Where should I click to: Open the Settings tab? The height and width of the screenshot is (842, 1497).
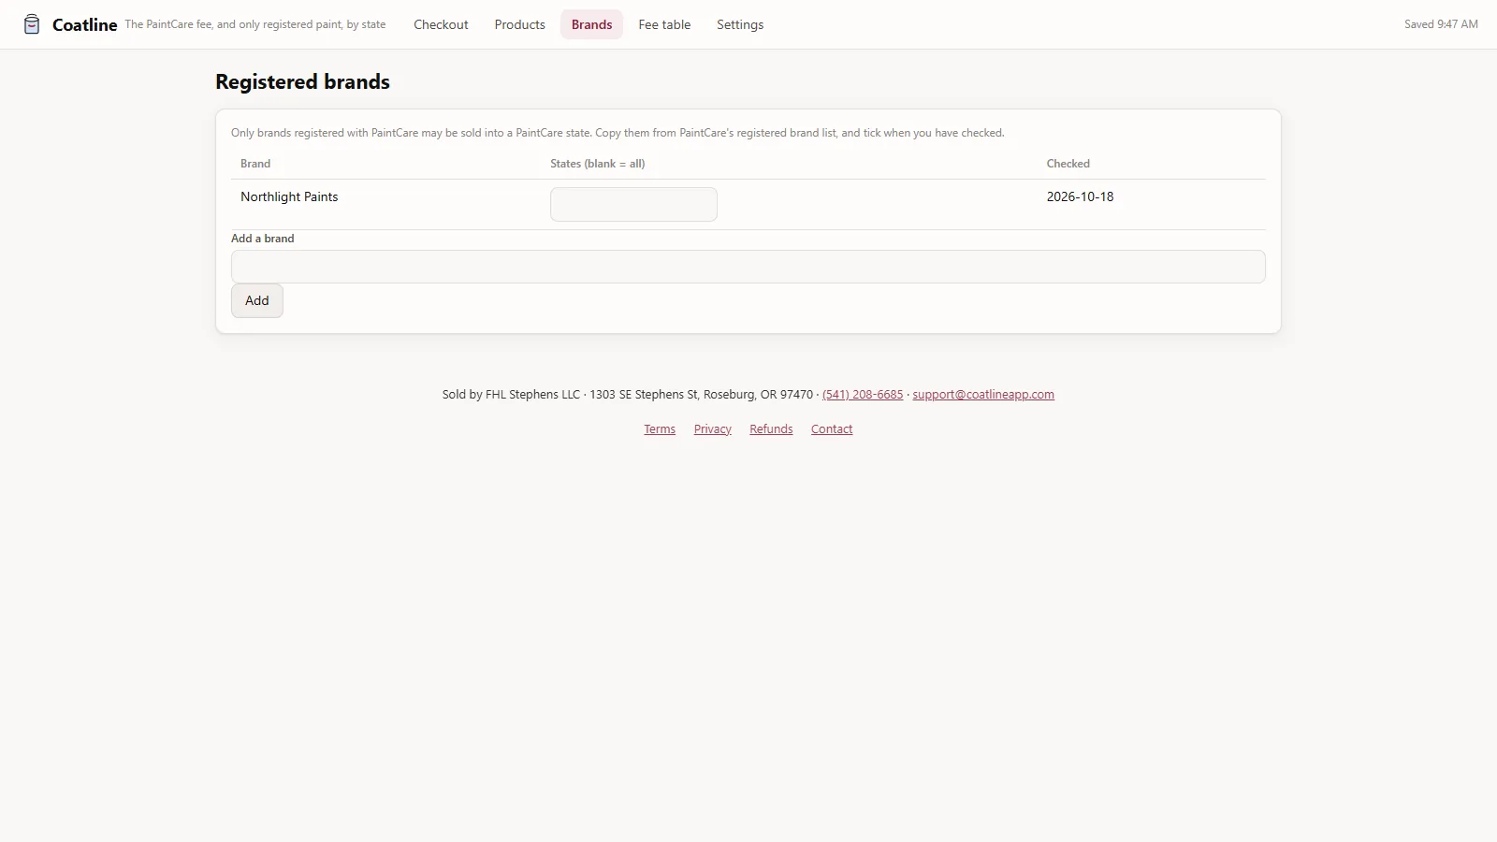(740, 24)
